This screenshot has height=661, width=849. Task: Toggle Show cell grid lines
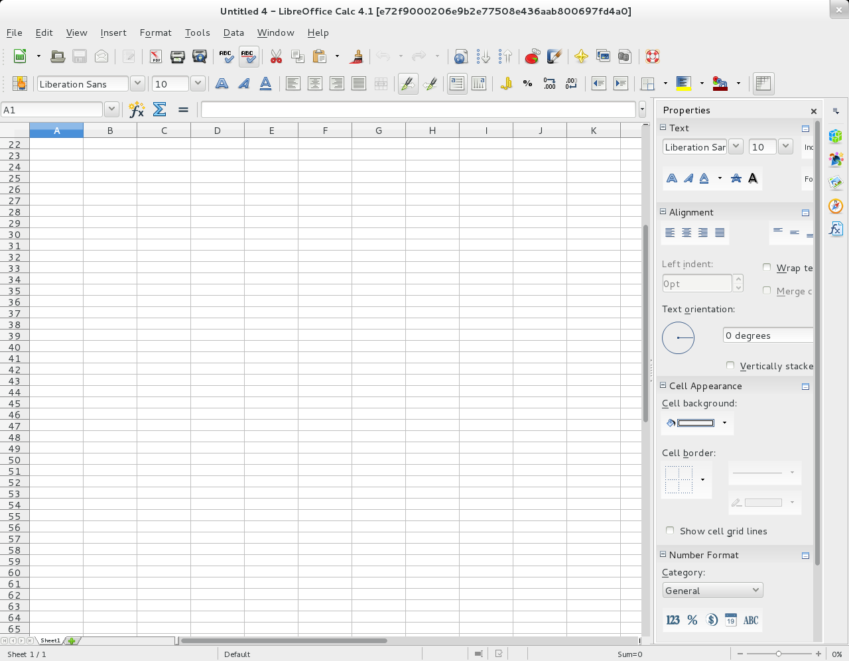point(670,530)
